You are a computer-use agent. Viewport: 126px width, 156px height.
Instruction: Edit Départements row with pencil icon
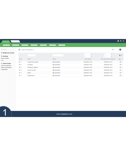(x=120, y=76)
